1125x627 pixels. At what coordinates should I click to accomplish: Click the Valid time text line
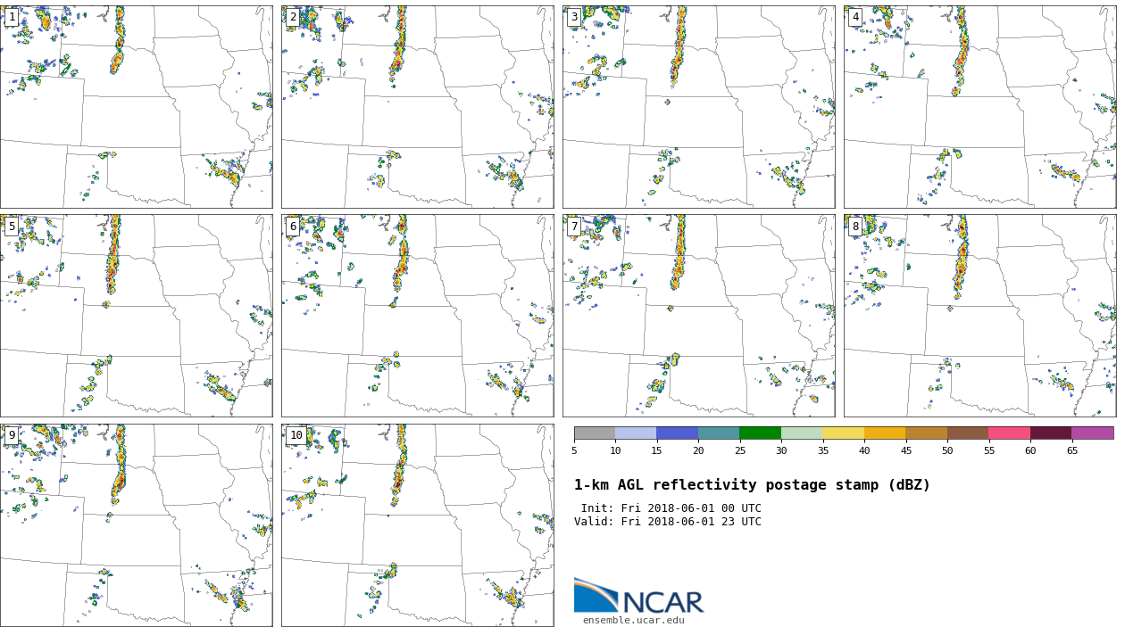pos(667,522)
